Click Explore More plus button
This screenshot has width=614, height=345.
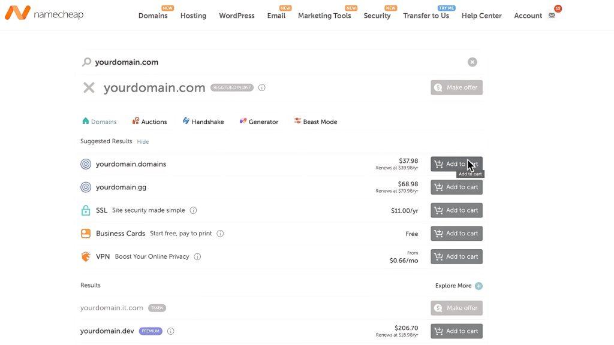point(478,286)
